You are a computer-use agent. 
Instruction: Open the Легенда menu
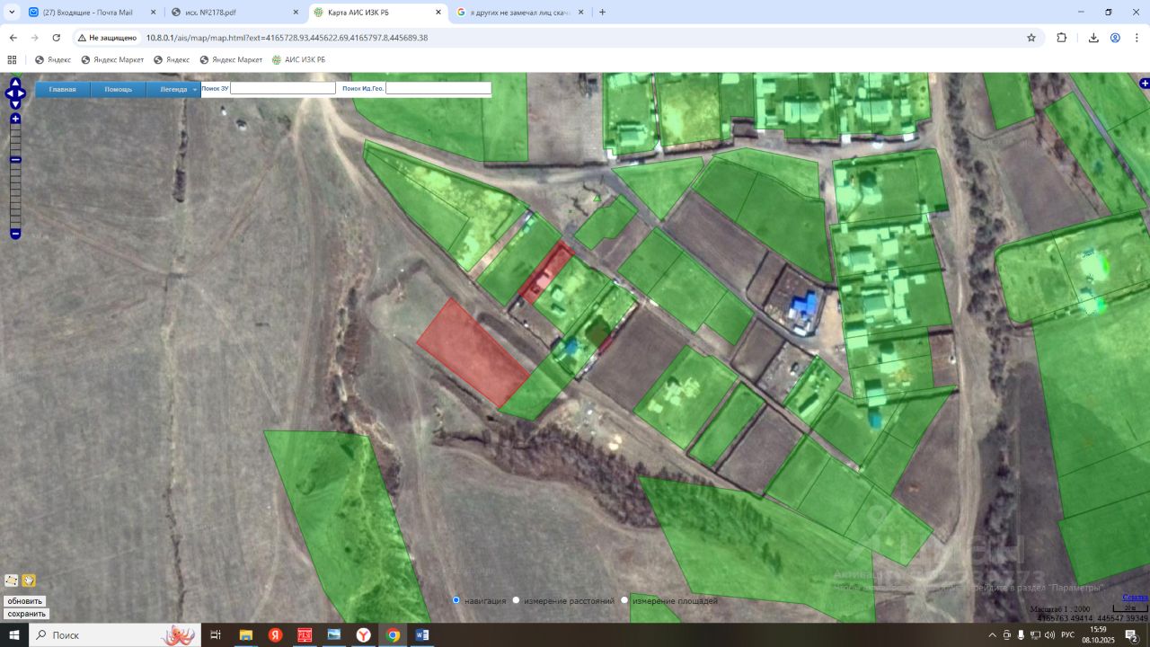click(173, 89)
